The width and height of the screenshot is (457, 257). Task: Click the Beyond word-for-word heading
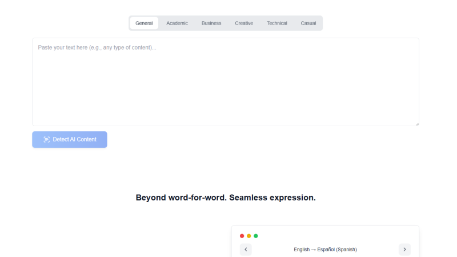pyautogui.click(x=226, y=198)
